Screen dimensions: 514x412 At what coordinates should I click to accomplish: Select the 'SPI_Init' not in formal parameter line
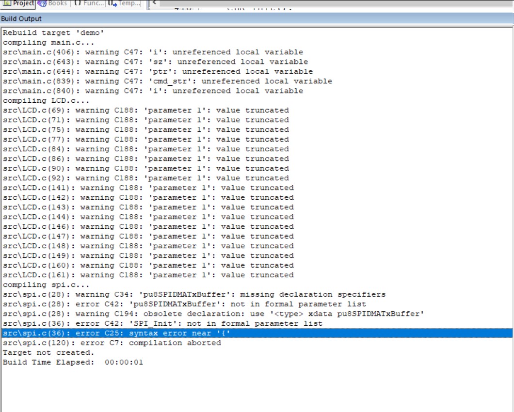click(x=162, y=323)
